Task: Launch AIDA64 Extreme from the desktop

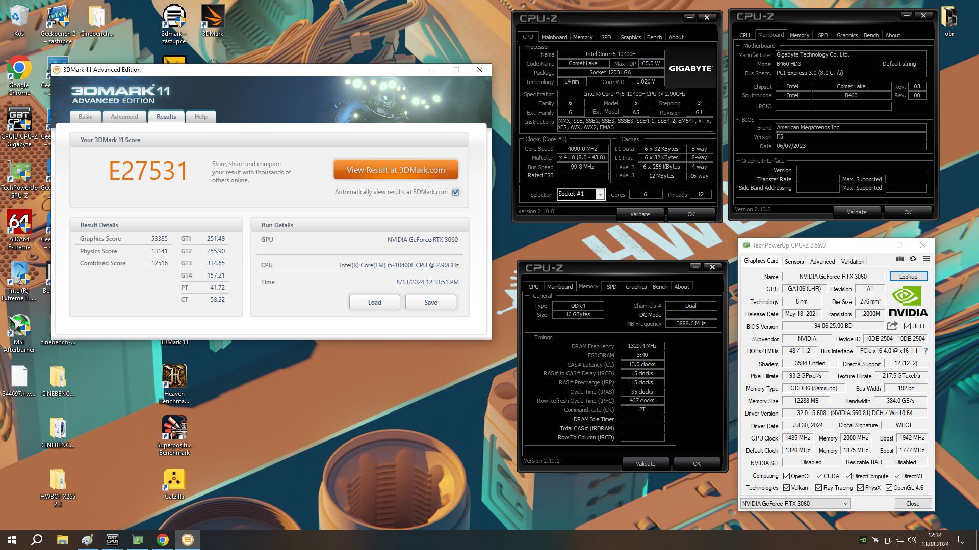Action: point(19,230)
